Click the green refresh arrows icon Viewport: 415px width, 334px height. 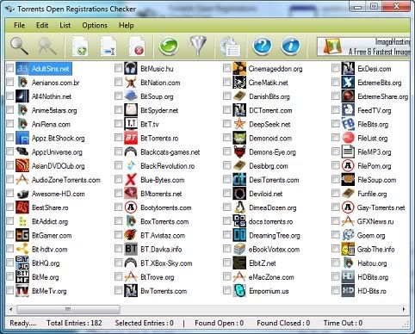click(169, 46)
